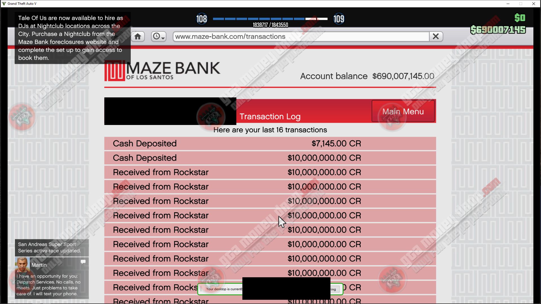Viewport: 541px width, 304px height.
Task: Click first Received from Rockstar transaction
Action: click(270, 172)
